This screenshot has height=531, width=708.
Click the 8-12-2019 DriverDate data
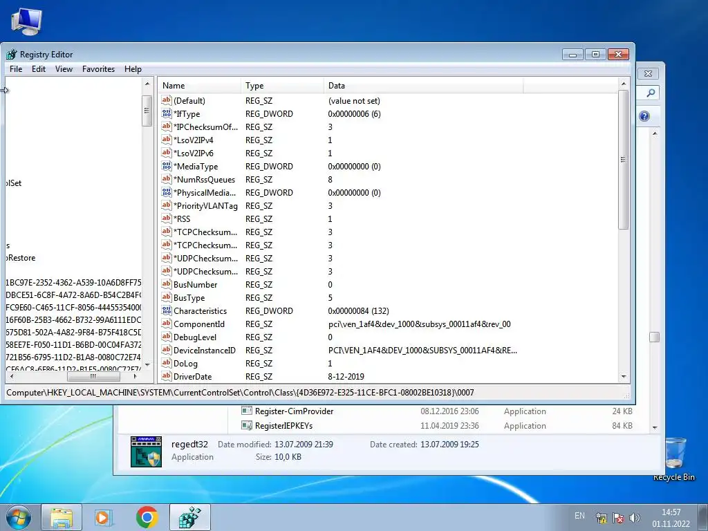pos(346,376)
